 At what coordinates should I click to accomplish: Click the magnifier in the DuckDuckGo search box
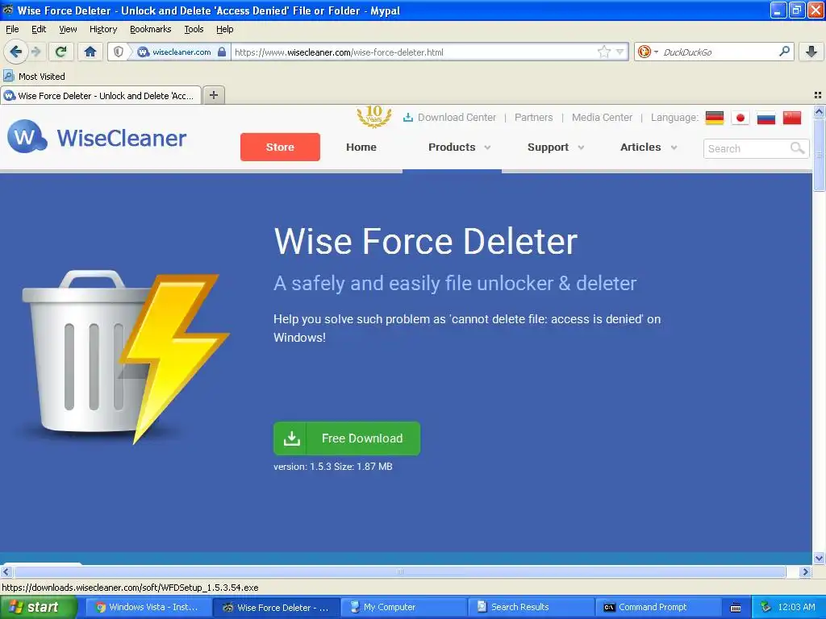tap(784, 51)
